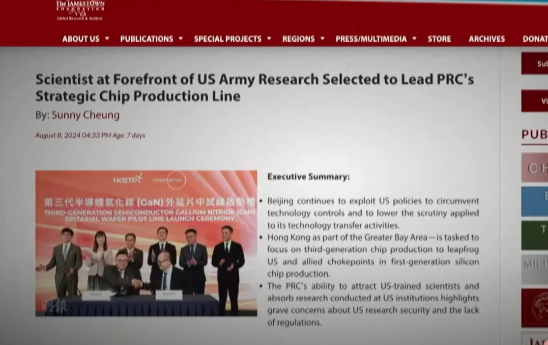Open the blue sidebar publication tile

click(x=535, y=201)
